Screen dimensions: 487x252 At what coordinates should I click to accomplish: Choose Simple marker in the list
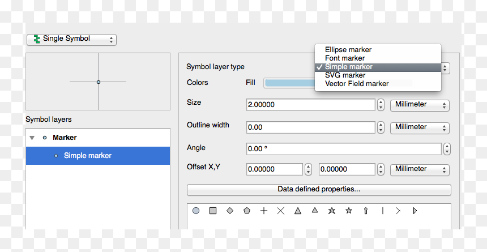tap(378, 67)
